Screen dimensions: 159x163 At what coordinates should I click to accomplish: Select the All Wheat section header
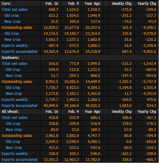(10, 112)
